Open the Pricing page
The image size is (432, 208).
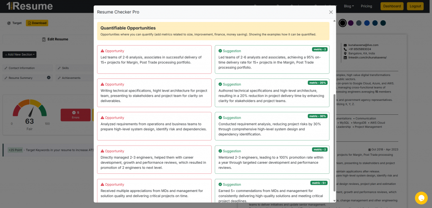point(366,6)
